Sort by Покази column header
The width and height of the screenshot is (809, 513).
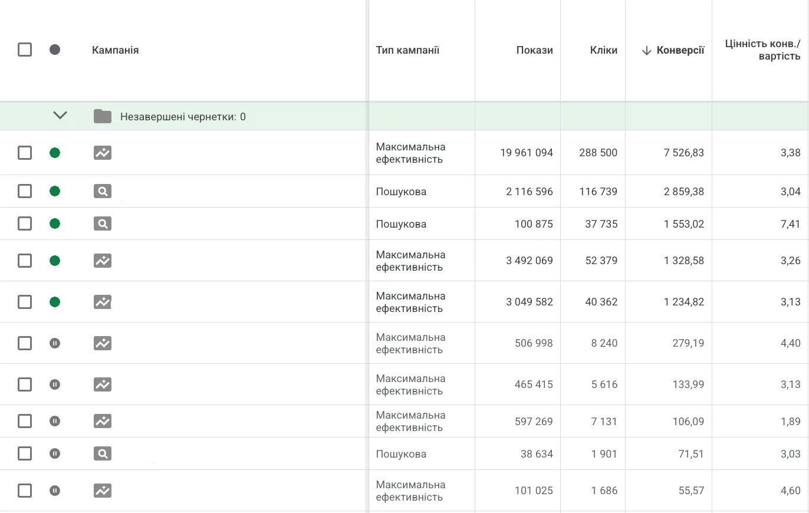[x=535, y=50]
